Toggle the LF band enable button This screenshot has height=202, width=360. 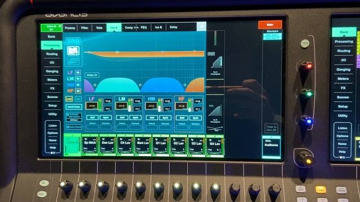pyautogui.click(x=78, y=72)
